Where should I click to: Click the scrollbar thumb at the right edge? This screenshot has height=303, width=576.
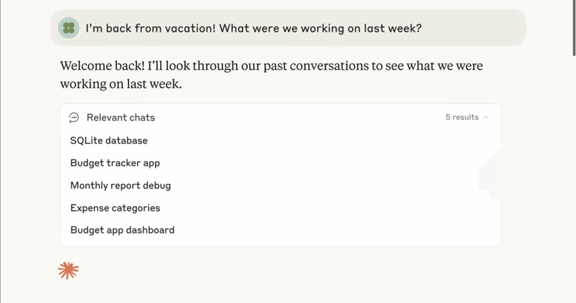tap(574, 28)
